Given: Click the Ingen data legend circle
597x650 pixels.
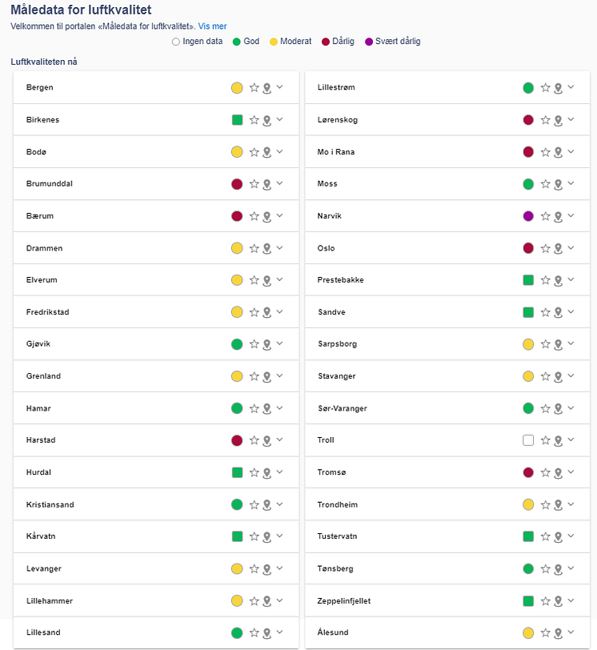Looking at the screenshot, I should tap(176, 42).
